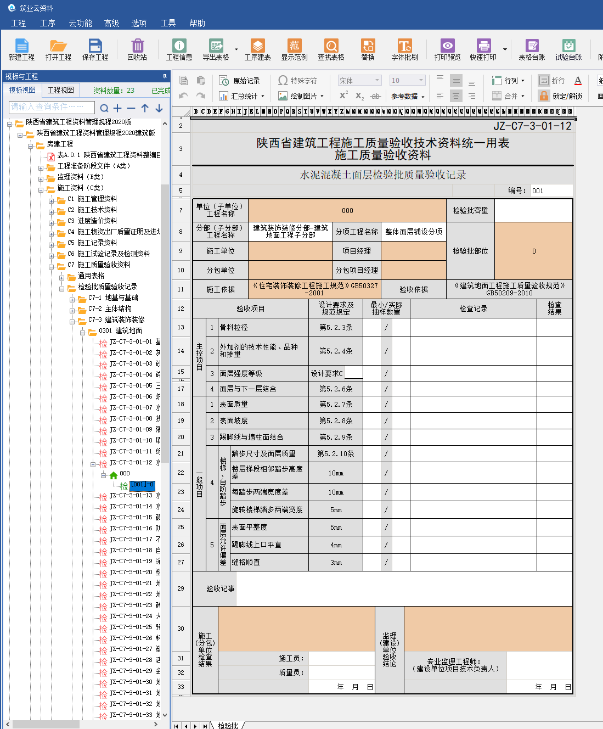Screen dimensions: 603x729
Task: Click the search magnifier in template panel
Action: pyautogui.click(x=104, y=108)
